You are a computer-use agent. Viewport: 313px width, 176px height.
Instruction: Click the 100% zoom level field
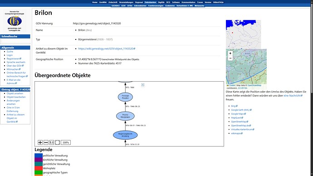tap(66, 142)
